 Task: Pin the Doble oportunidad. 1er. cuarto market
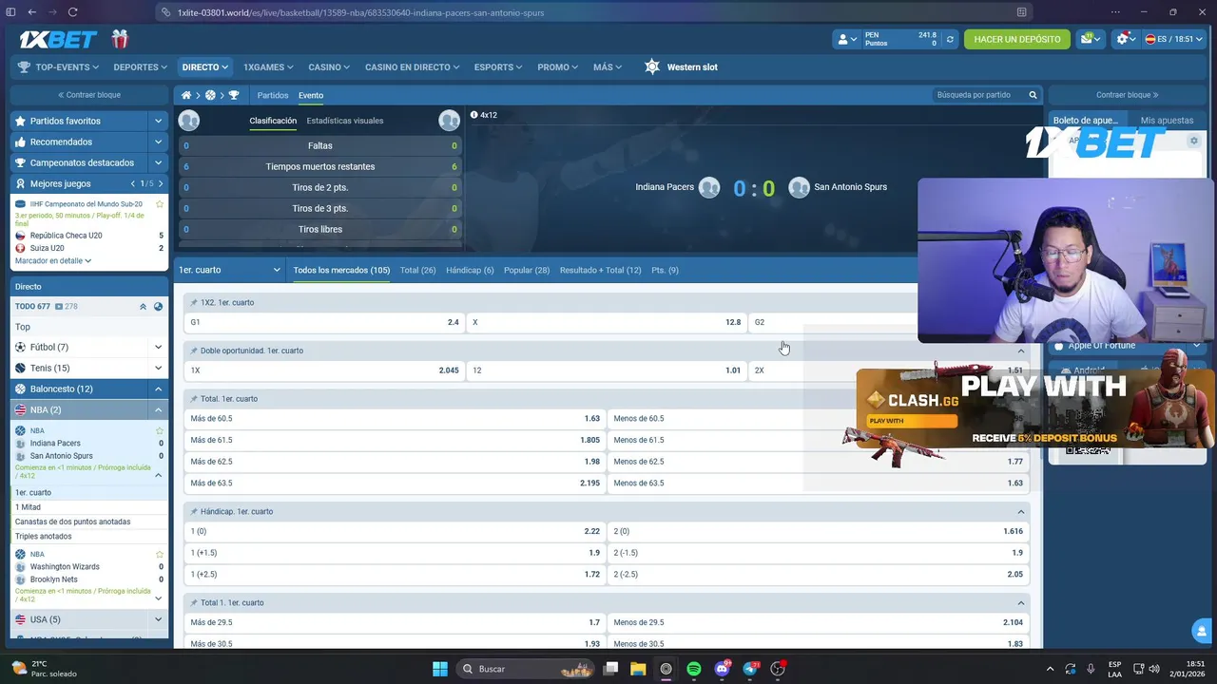194,351
